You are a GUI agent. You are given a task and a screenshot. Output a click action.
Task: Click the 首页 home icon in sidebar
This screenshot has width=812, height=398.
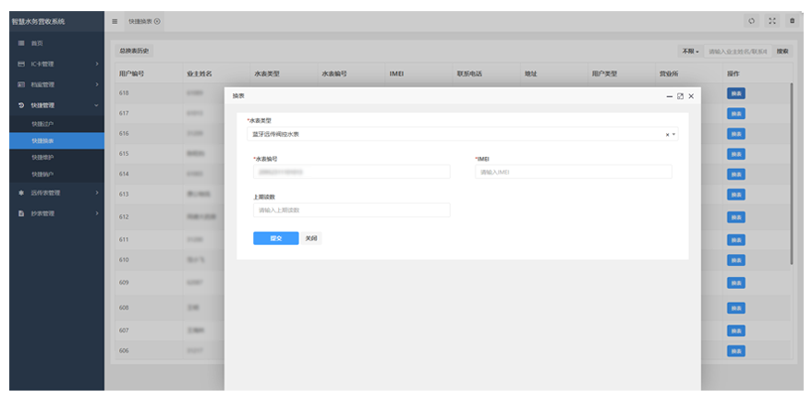pos(21,43)
